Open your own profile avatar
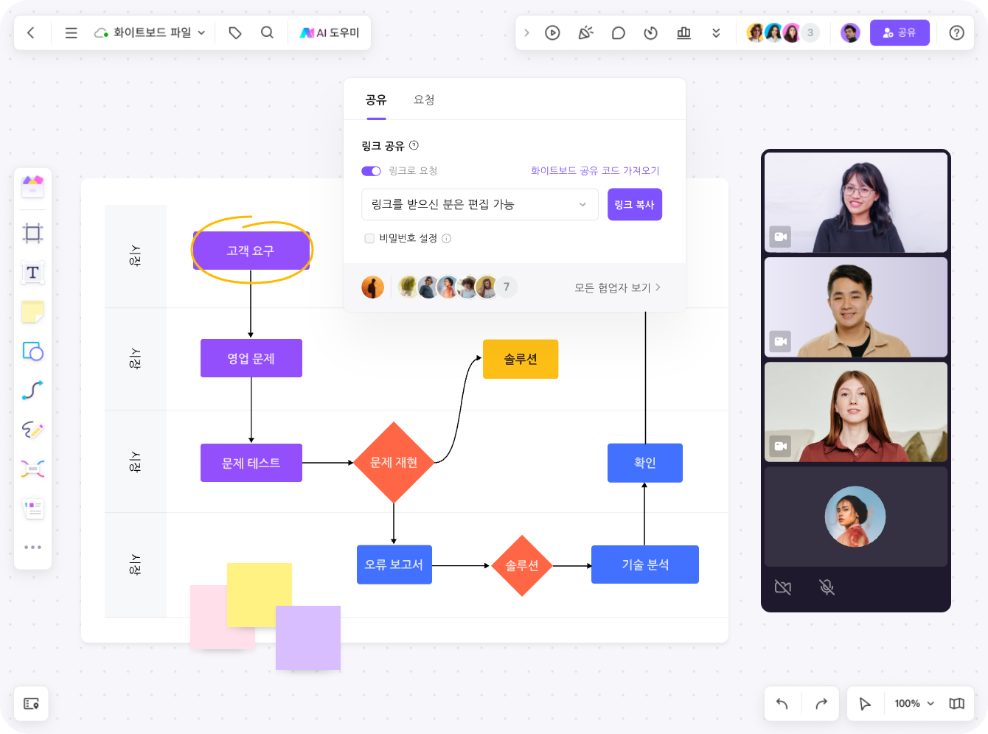 (x=850, y=32)
